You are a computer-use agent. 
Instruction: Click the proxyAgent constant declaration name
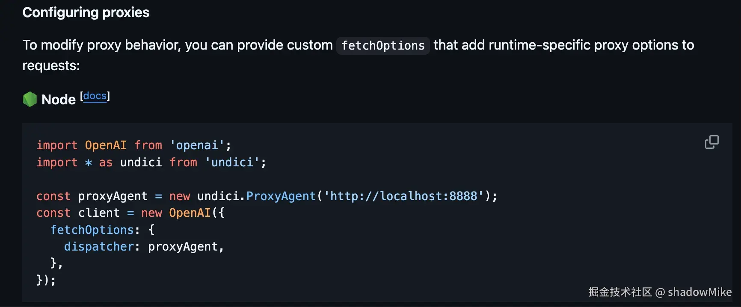pyautogui.click(x=113, y=196)
